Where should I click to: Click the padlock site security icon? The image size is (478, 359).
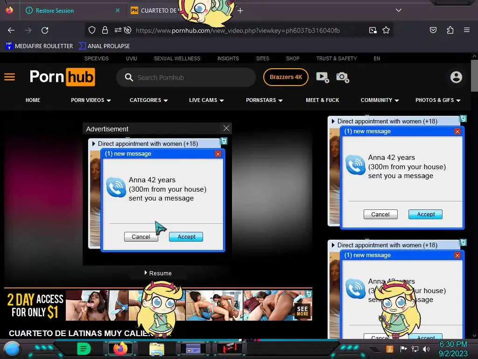click(x=105, y=30)
